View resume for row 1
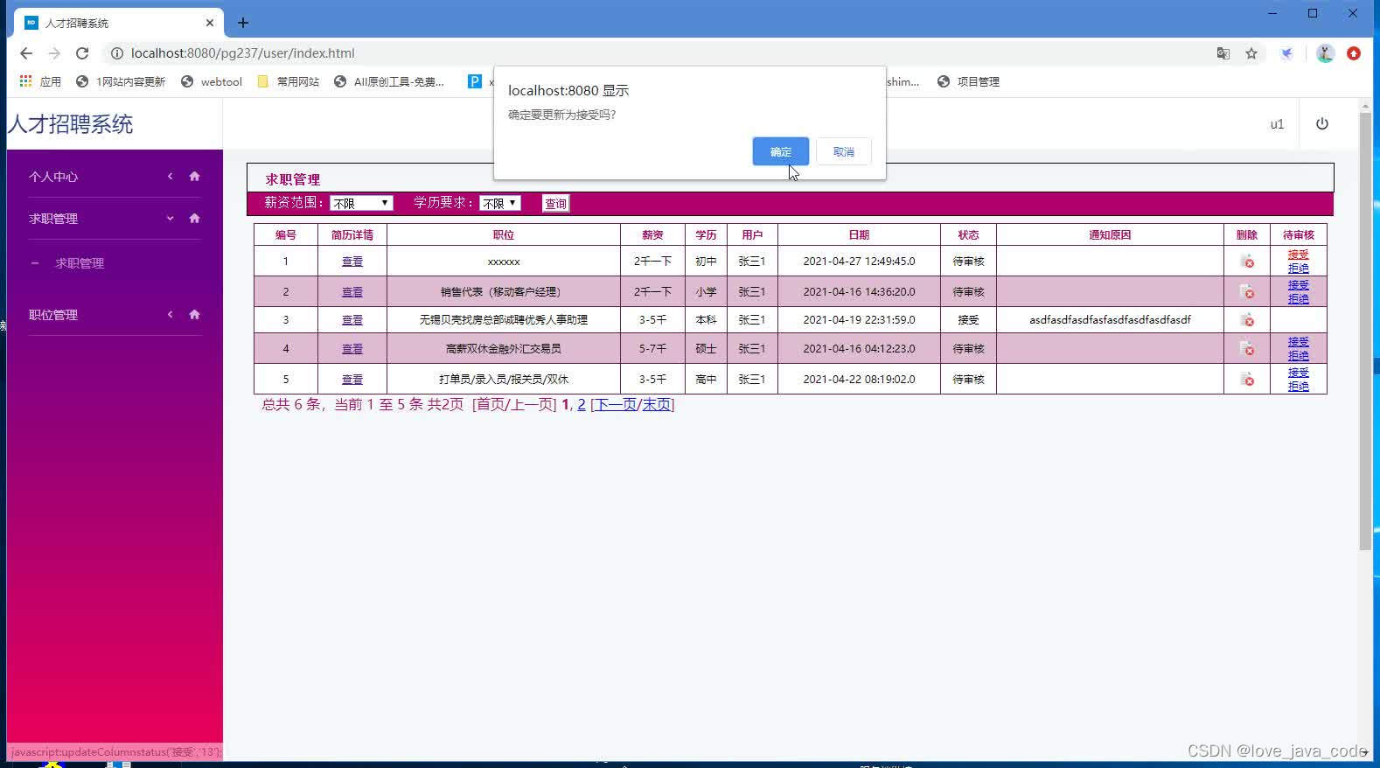This screenshot has width=1380, height=768. (352, 262)
